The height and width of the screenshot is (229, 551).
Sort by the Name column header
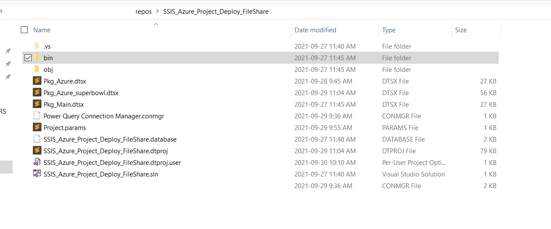point(42,30)
